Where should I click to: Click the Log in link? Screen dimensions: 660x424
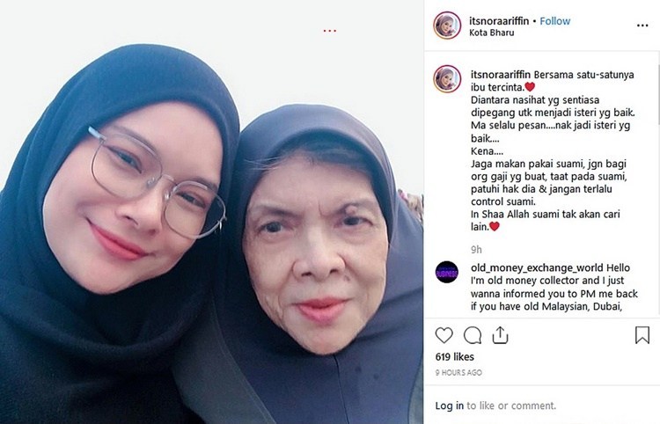(x=449, y=406)
